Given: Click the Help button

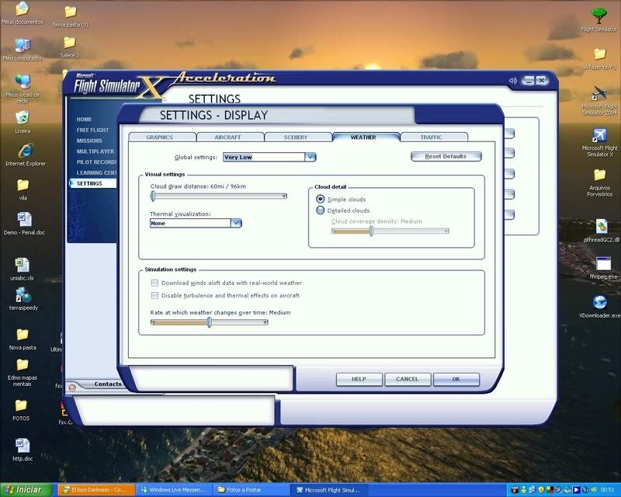Looking at the screenshot, I should 359,379.
